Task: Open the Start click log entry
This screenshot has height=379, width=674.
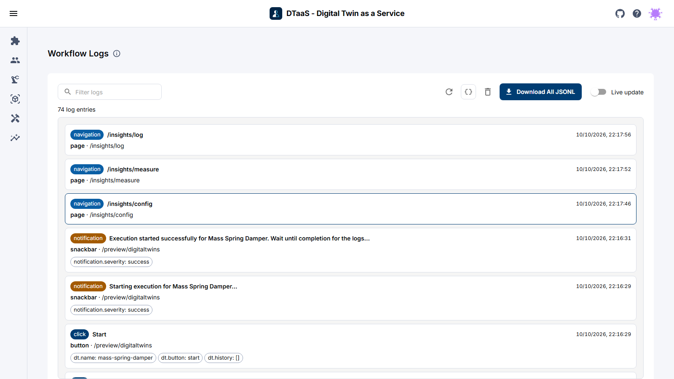Action: pos(350,346)
